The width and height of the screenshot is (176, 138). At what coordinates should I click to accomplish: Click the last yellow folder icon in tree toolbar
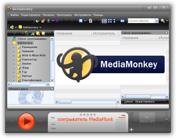[43, 33]
